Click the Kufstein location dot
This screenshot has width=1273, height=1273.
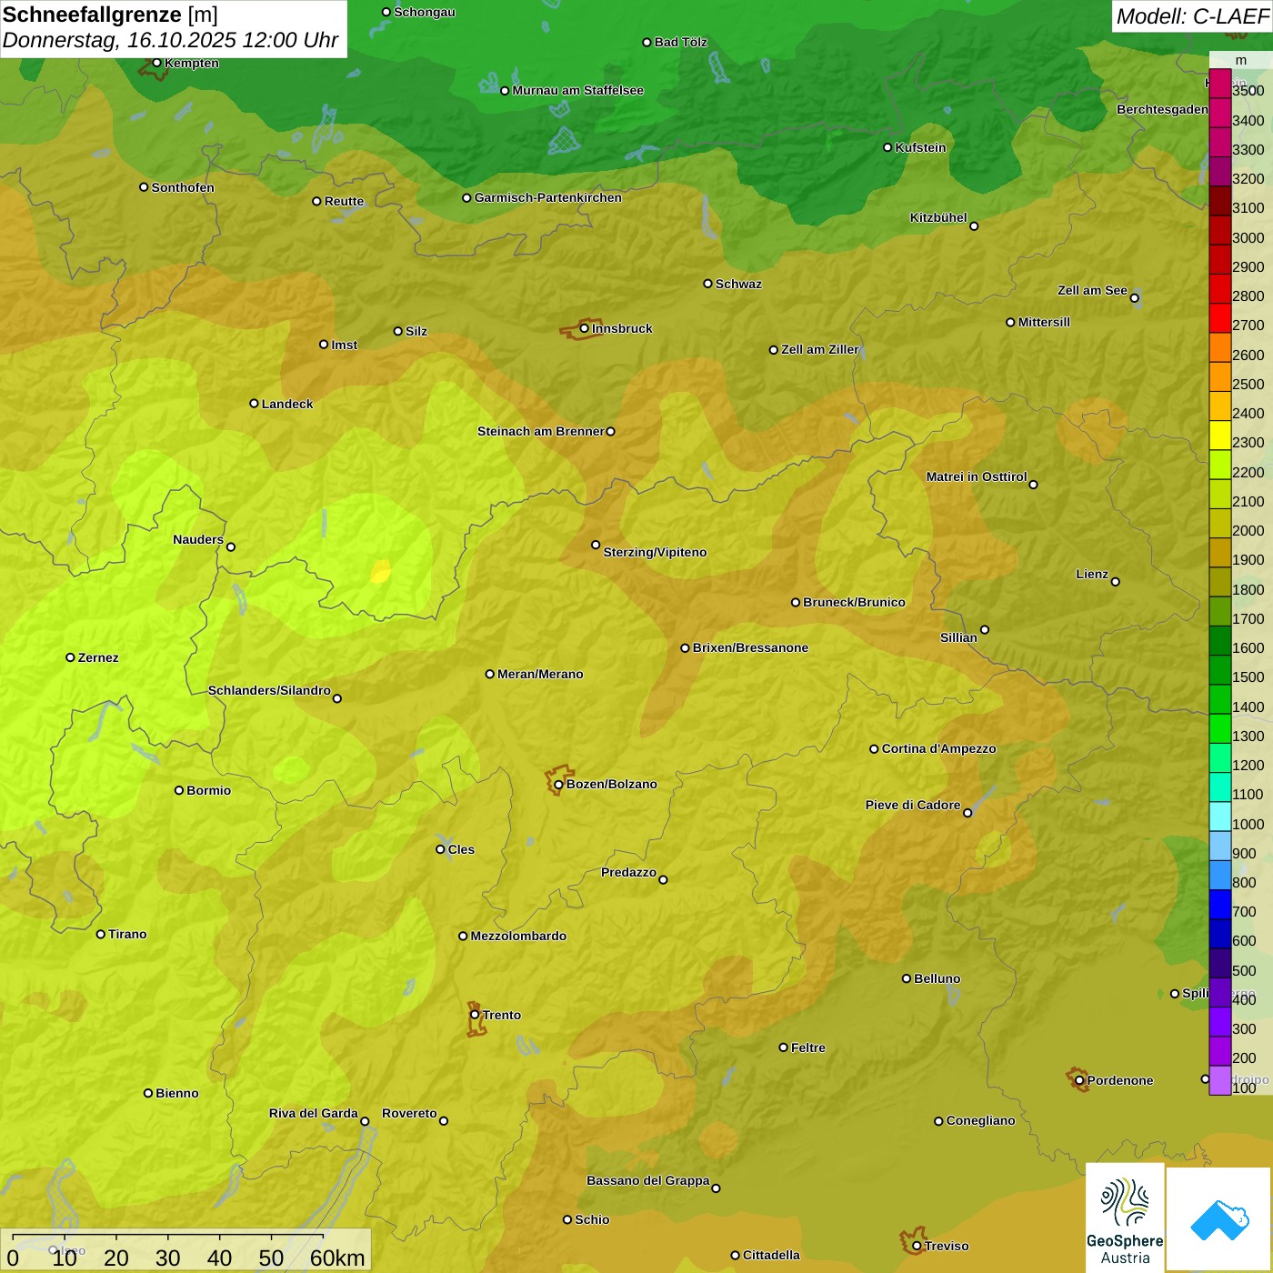[x=888, y=147]
